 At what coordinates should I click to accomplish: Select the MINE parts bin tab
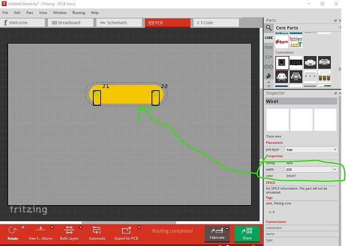coord(269,48)
